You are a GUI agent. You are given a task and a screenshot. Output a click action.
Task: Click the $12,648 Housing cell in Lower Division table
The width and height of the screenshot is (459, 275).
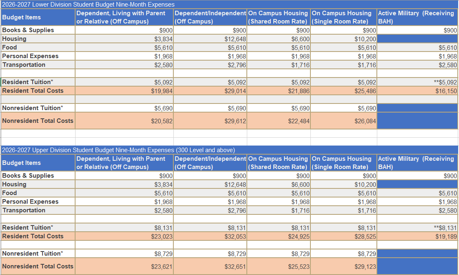tap(211, 39)
